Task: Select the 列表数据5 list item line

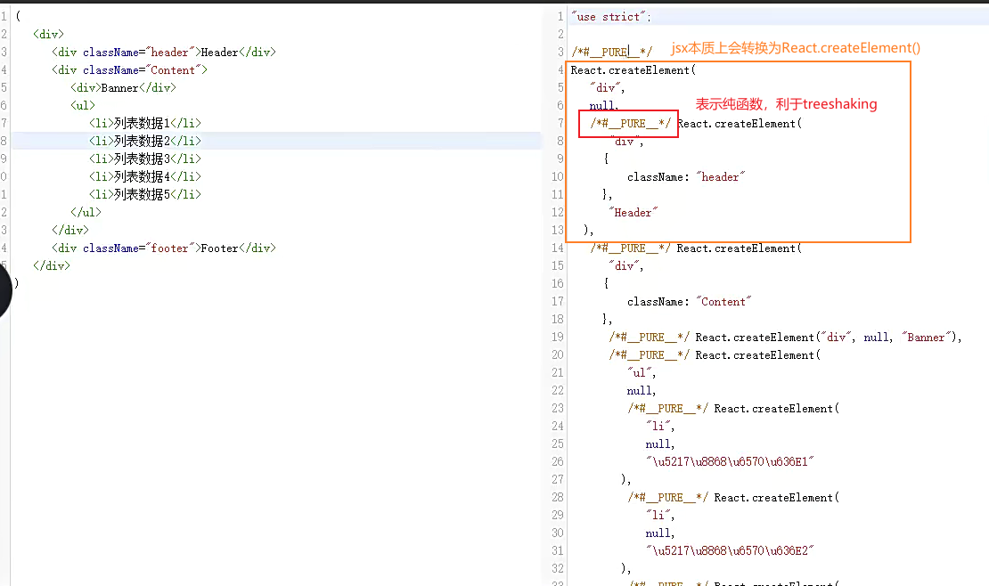Action: click(145, 194)
